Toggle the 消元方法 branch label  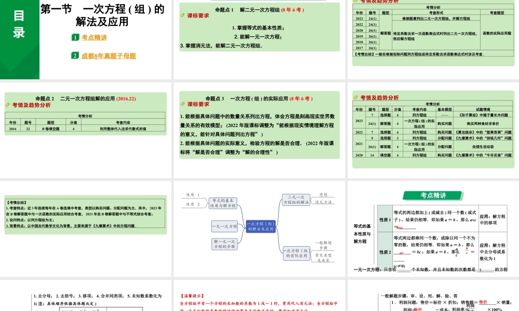point(324,201)
